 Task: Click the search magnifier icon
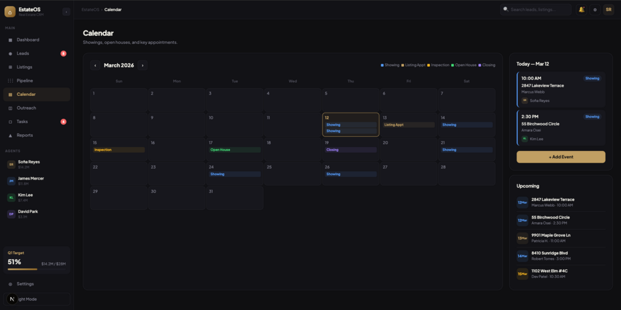[505, 9]
